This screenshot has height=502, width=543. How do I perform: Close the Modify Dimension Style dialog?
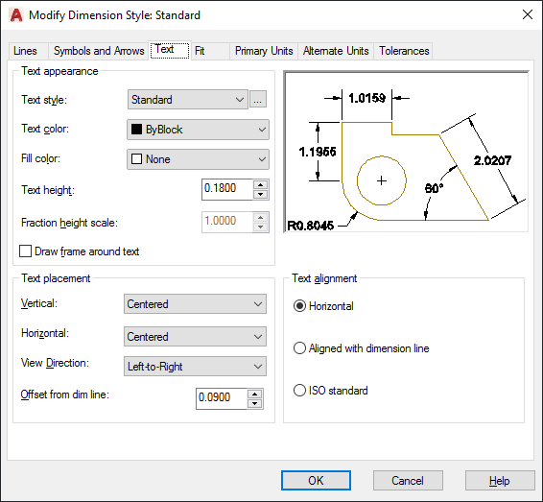point(528,14)
